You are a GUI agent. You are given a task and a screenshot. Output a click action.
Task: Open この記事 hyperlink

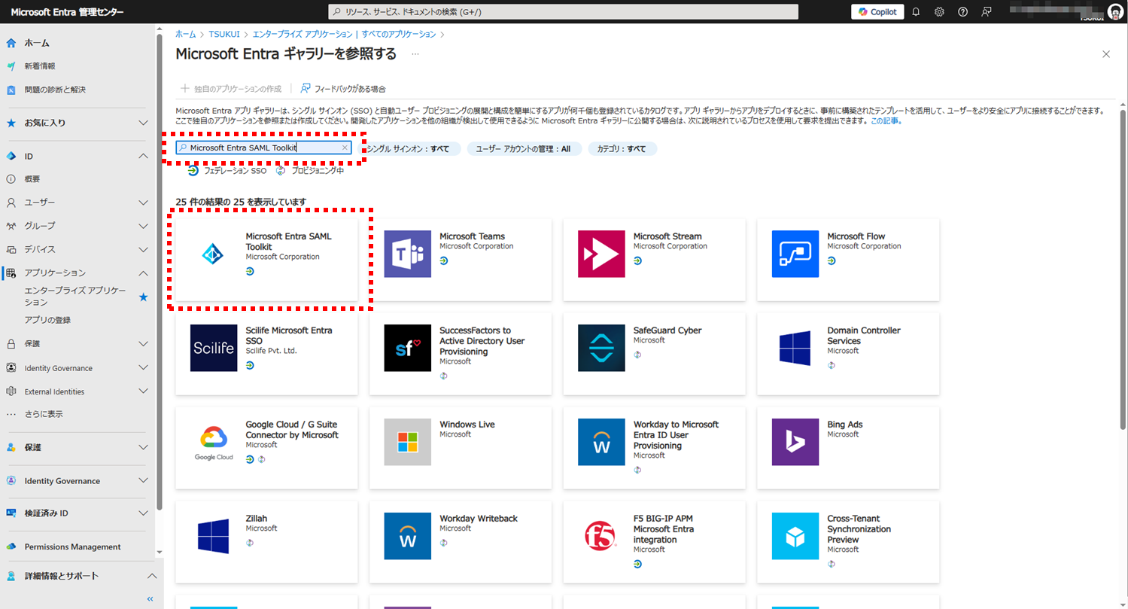coord(884,120)
